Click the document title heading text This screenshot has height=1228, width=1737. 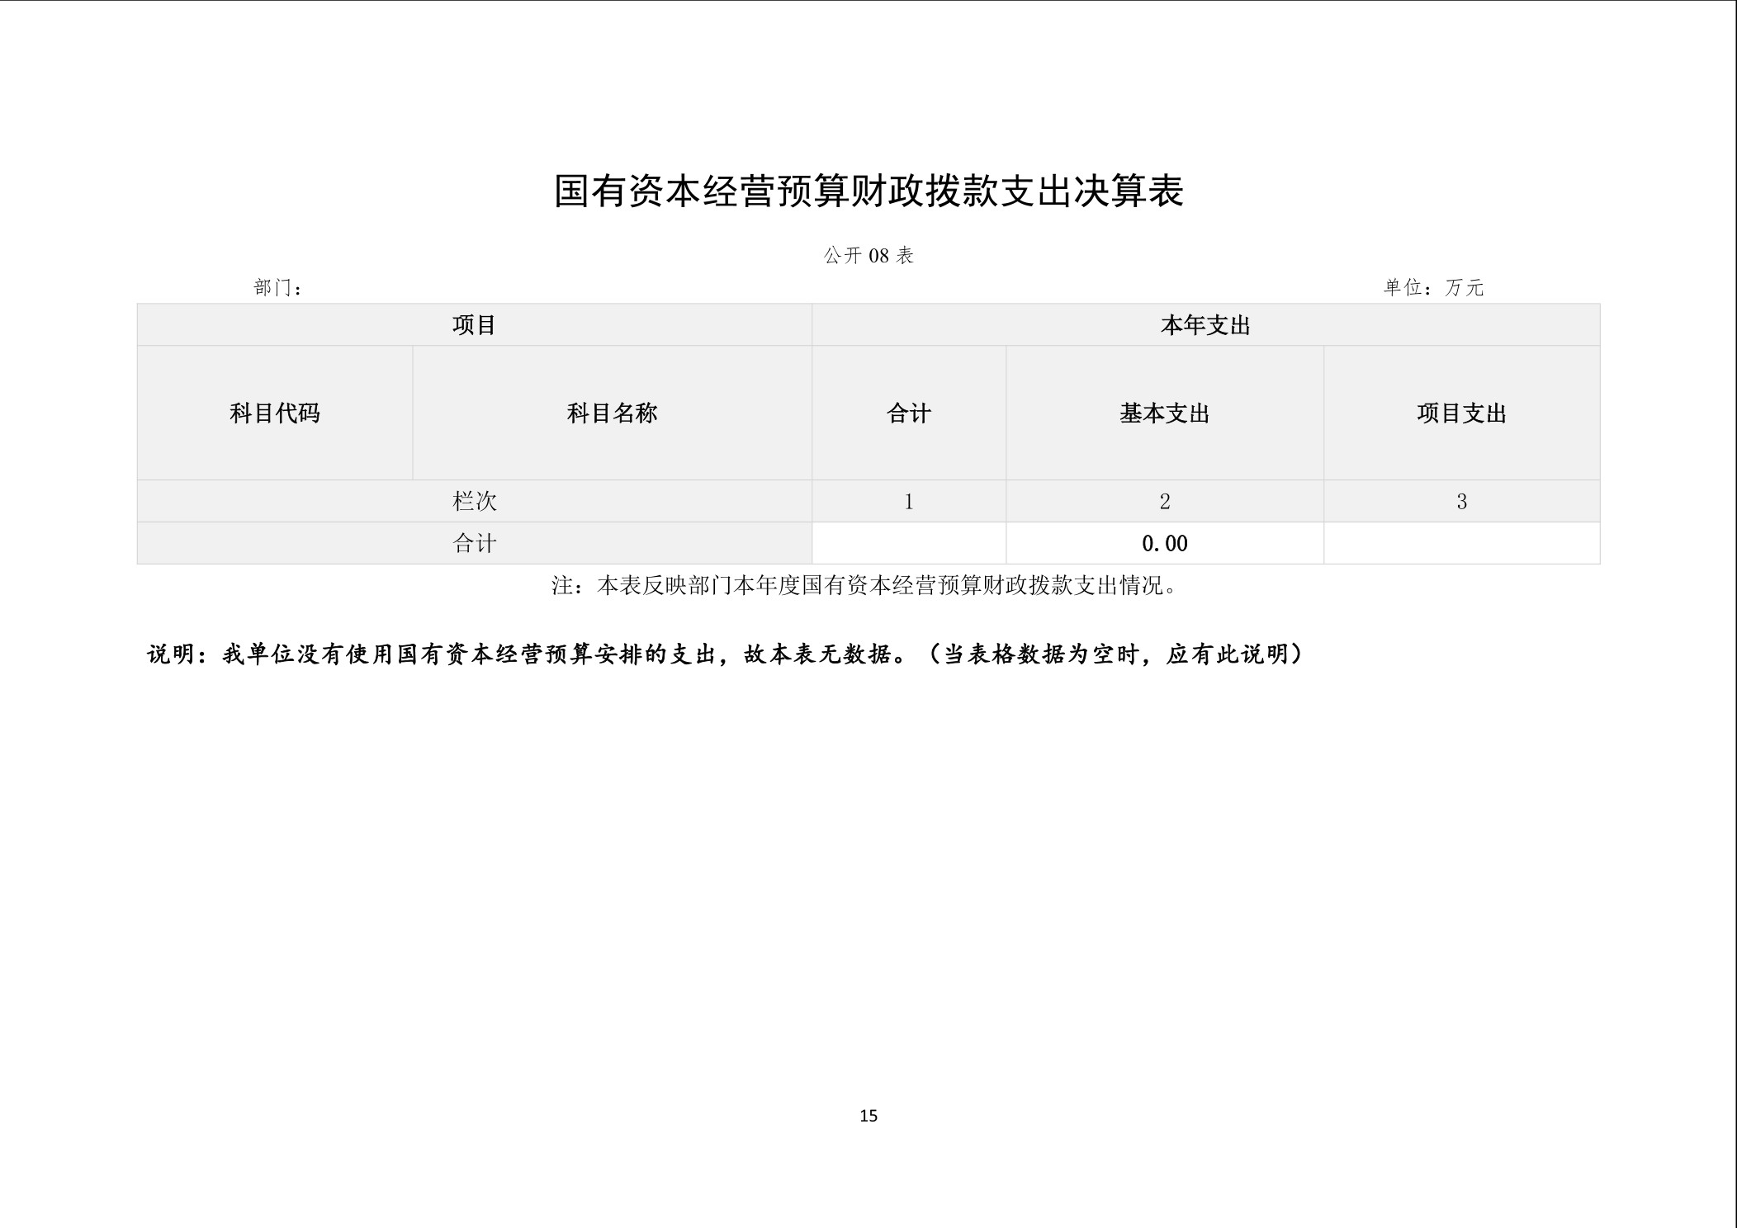pyautogui.click(x=868, y=191)
